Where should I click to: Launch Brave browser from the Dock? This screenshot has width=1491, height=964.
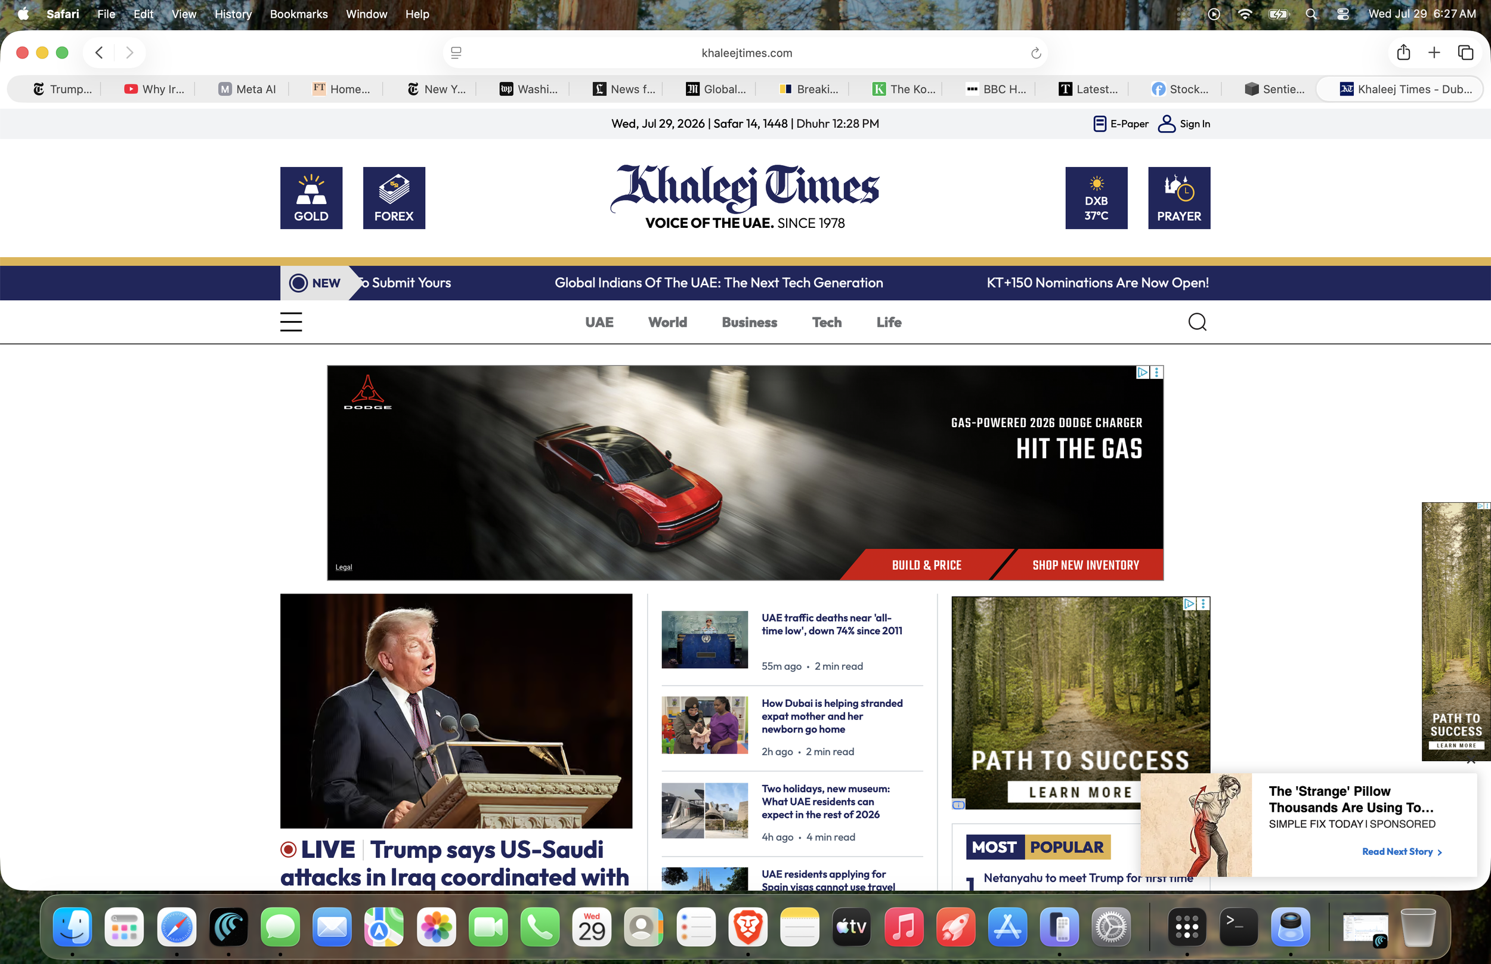(x=748, y=926)
